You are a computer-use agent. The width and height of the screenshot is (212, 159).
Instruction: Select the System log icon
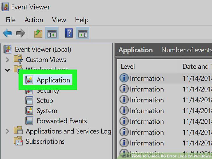(29, 111)
